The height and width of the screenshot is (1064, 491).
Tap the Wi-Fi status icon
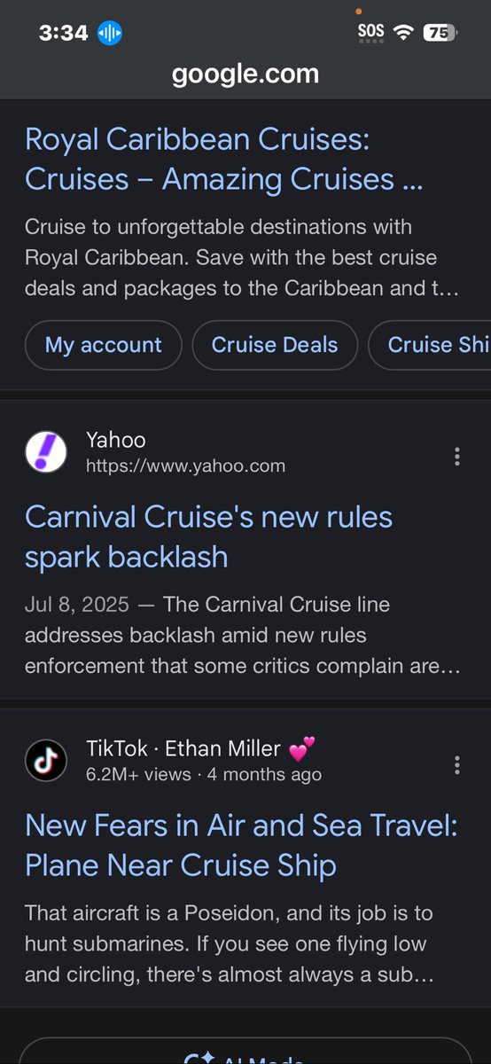tap(404, 33)
